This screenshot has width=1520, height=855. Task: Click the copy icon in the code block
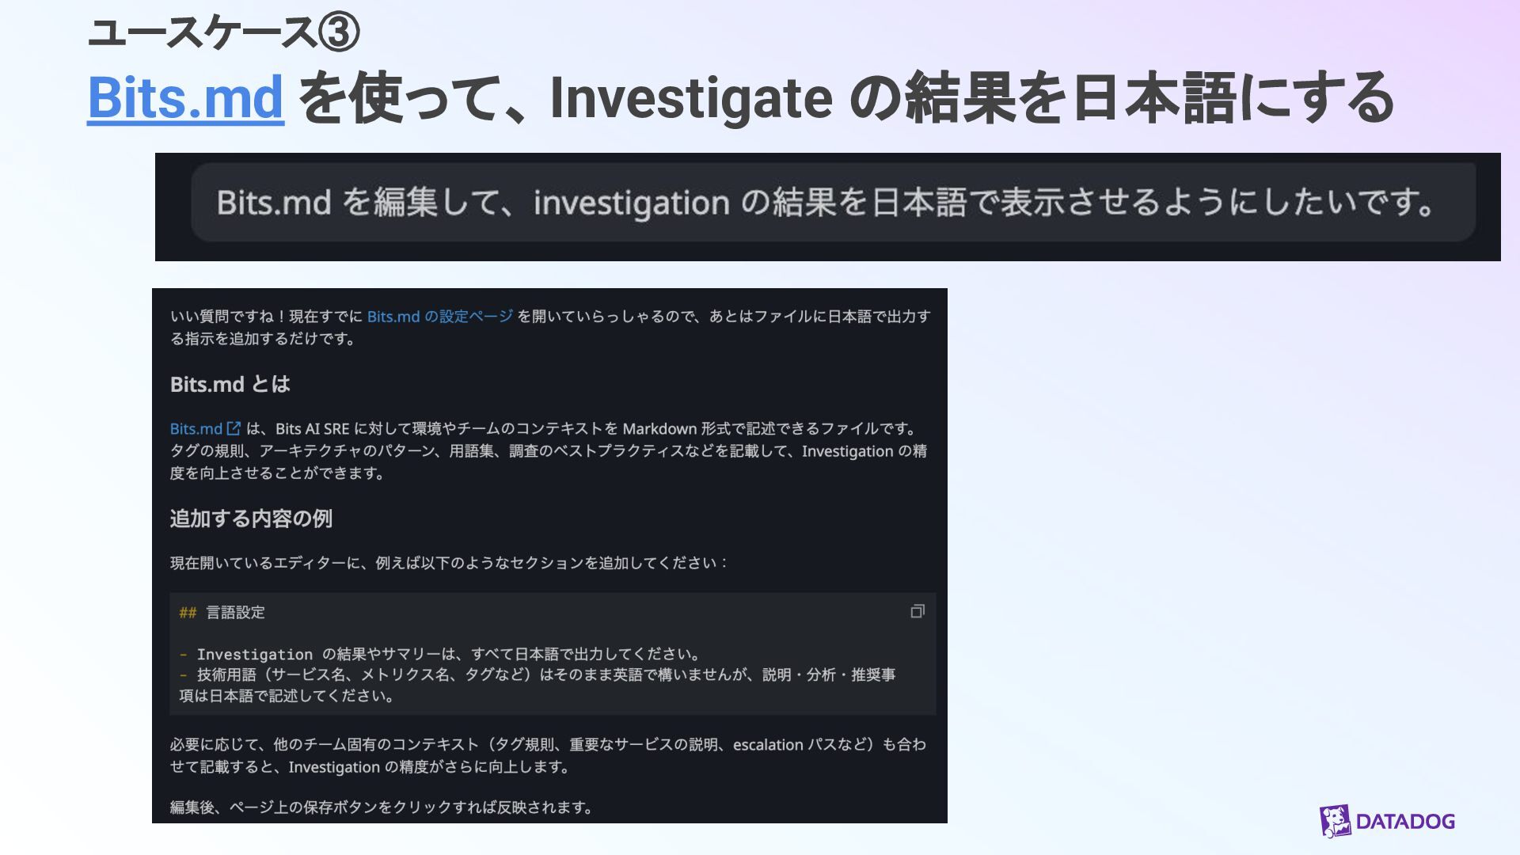[x=918, y=611]
